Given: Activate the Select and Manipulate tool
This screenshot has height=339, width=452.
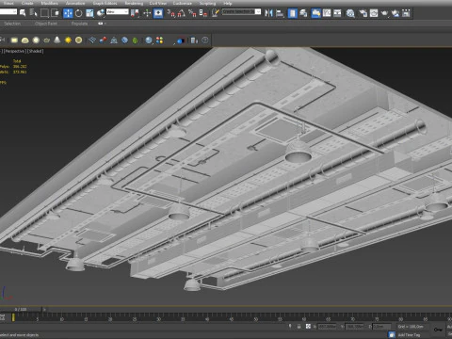Looking at the screenshot, I should click(x=147, y=13).
